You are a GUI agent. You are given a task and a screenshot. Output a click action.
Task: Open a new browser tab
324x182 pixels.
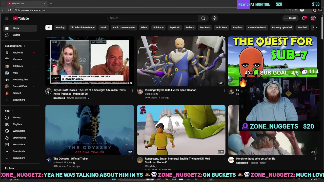point(51,3)
